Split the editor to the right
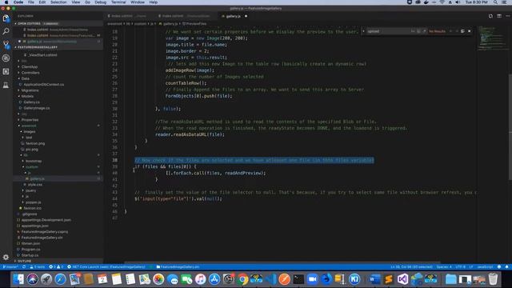Viewport: 512px width, 288px height. click(499, 16)
